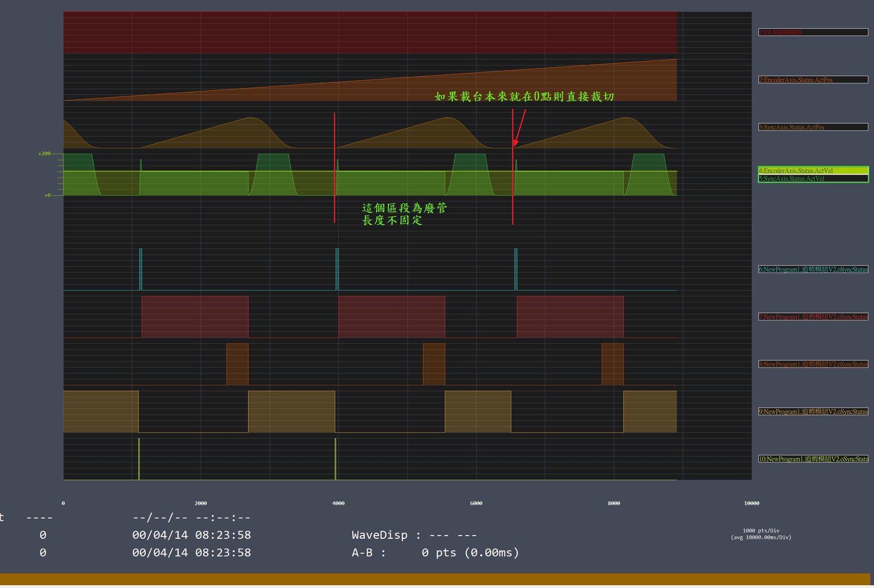Screen dimensions: 874x588
Task: Select channel 6 oSyncStatus label in cyan
Action: tap(813, 269)
